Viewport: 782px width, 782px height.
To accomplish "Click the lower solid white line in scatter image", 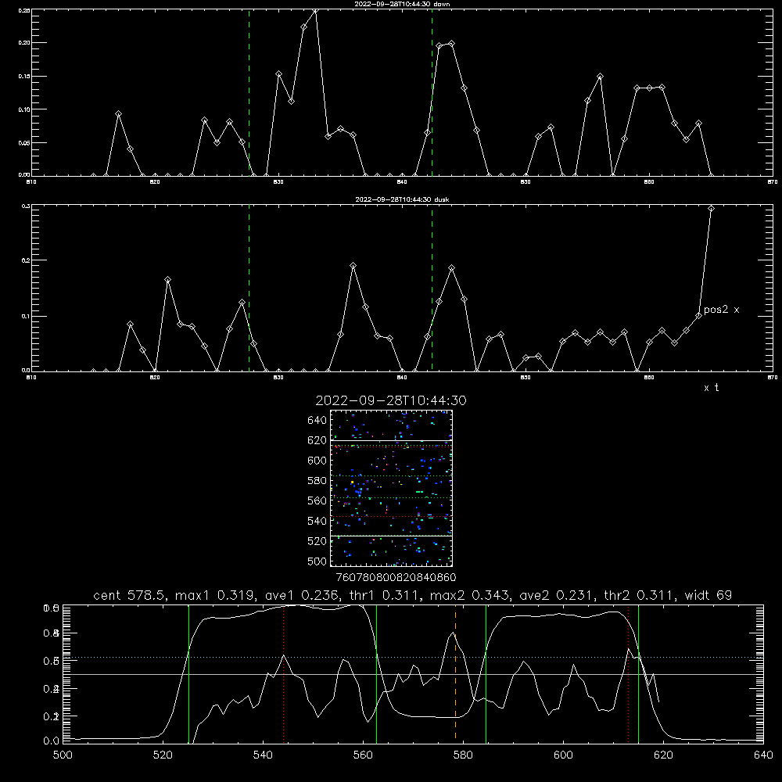I will click(x=391, y=536).
